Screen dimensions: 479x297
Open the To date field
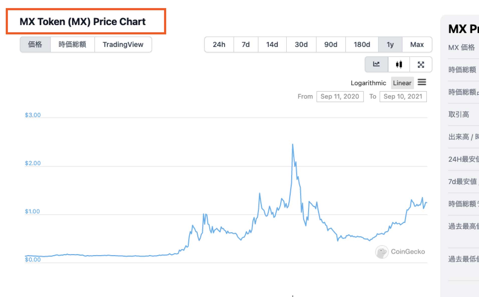(403, 96)
